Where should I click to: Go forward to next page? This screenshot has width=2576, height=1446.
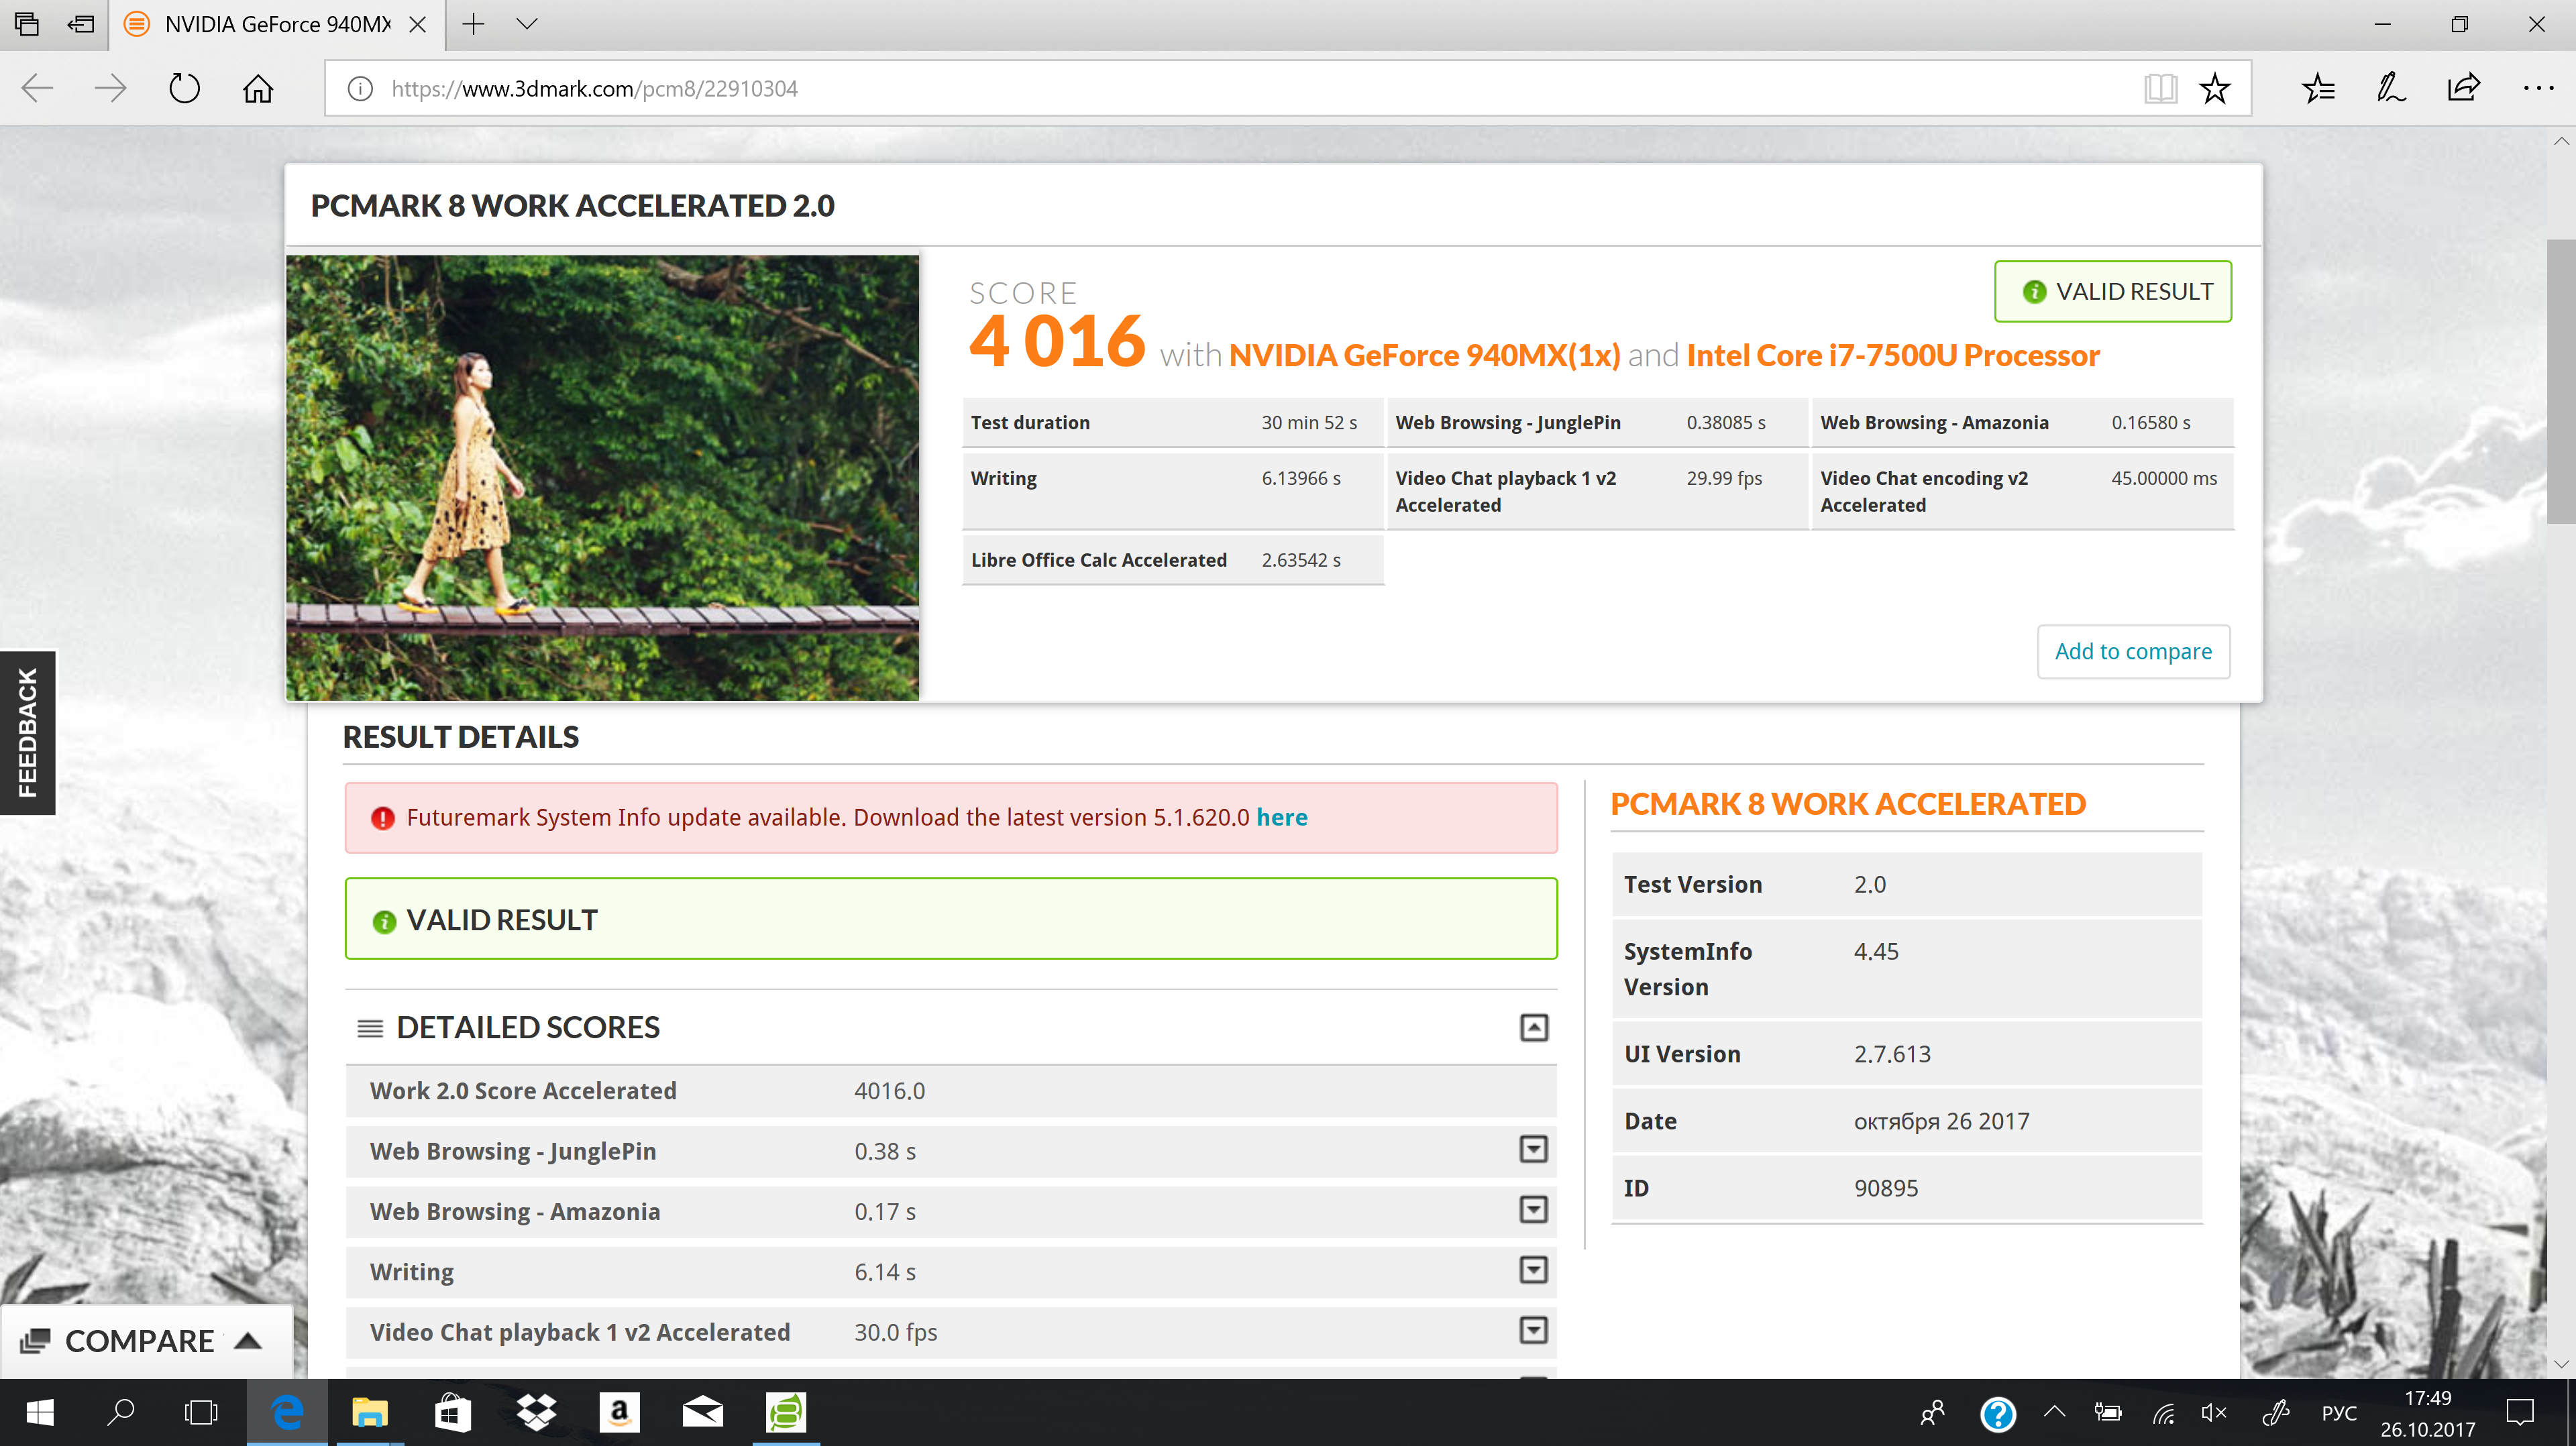pos(110,88)
